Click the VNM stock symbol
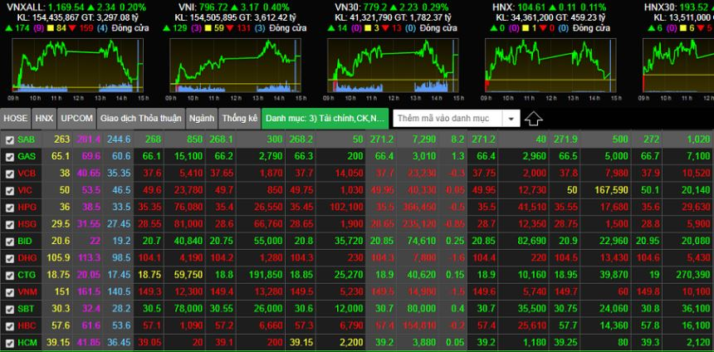This screenshot has height=352, width=714. 27,291
